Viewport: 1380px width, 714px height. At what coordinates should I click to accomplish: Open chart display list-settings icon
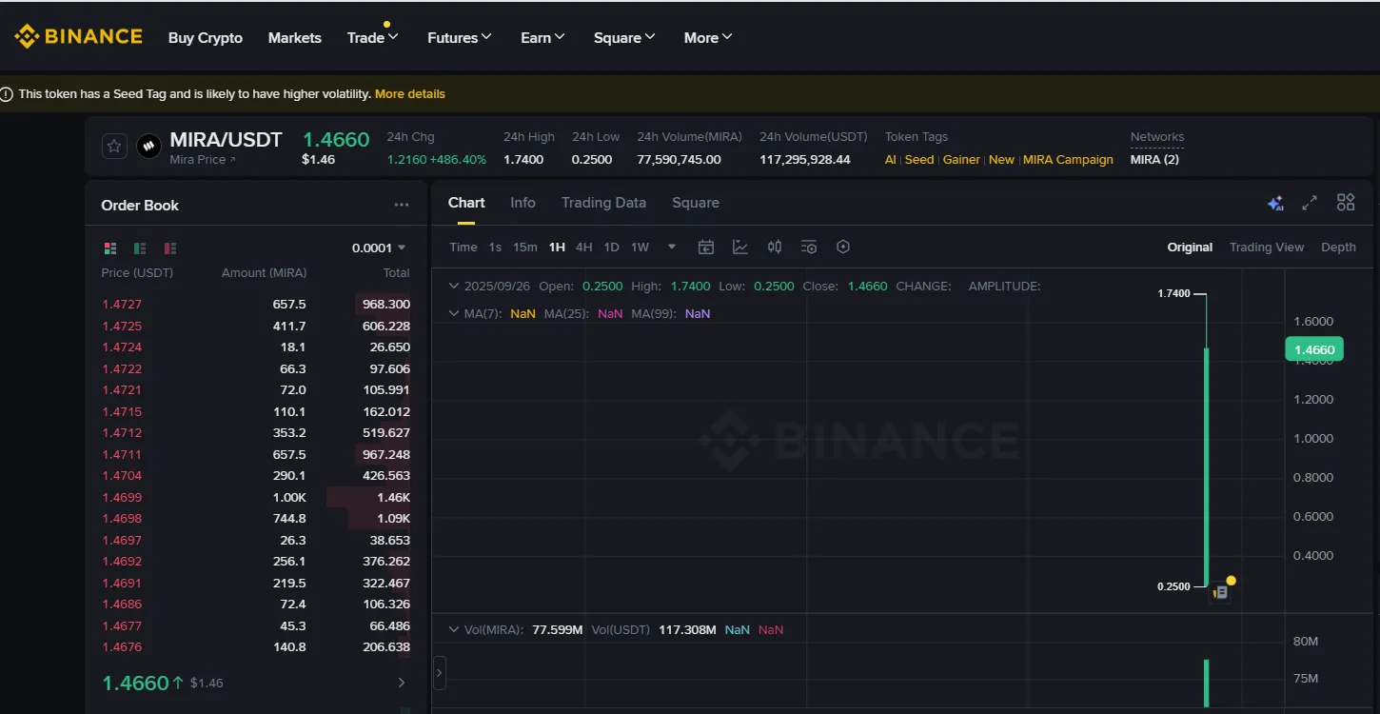click(x=809, y=247)
